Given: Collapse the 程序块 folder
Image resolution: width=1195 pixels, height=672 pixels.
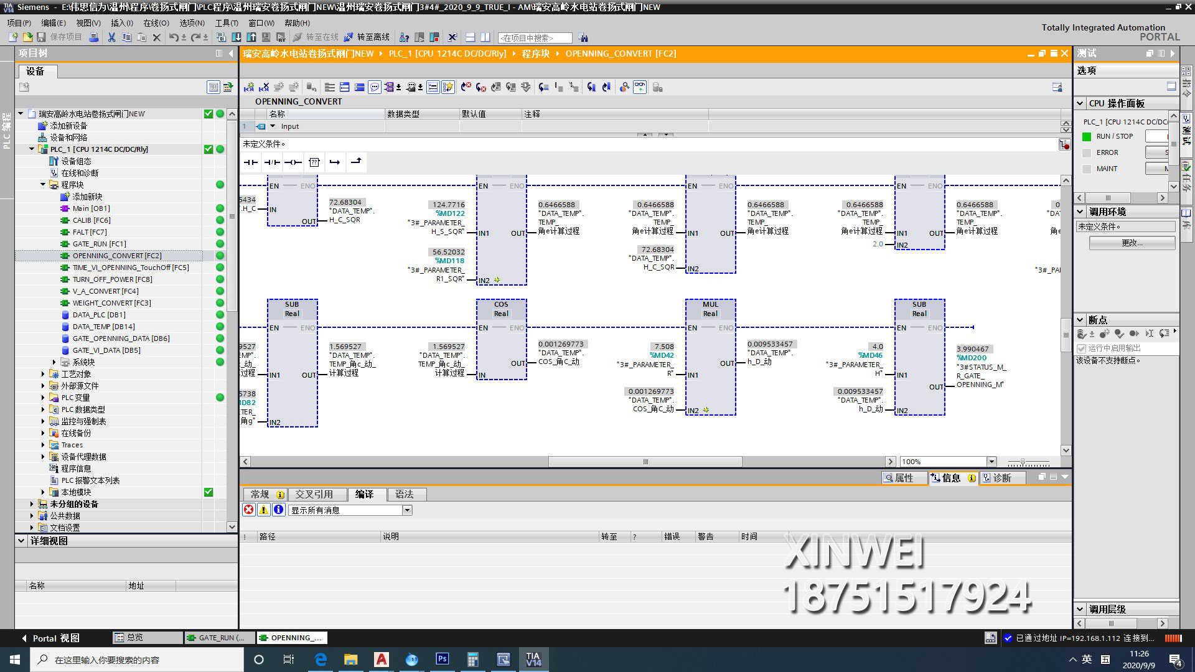Looking at the screenshot, I should [43, 185].
